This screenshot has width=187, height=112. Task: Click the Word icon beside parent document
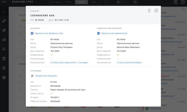tap(99, 33)
